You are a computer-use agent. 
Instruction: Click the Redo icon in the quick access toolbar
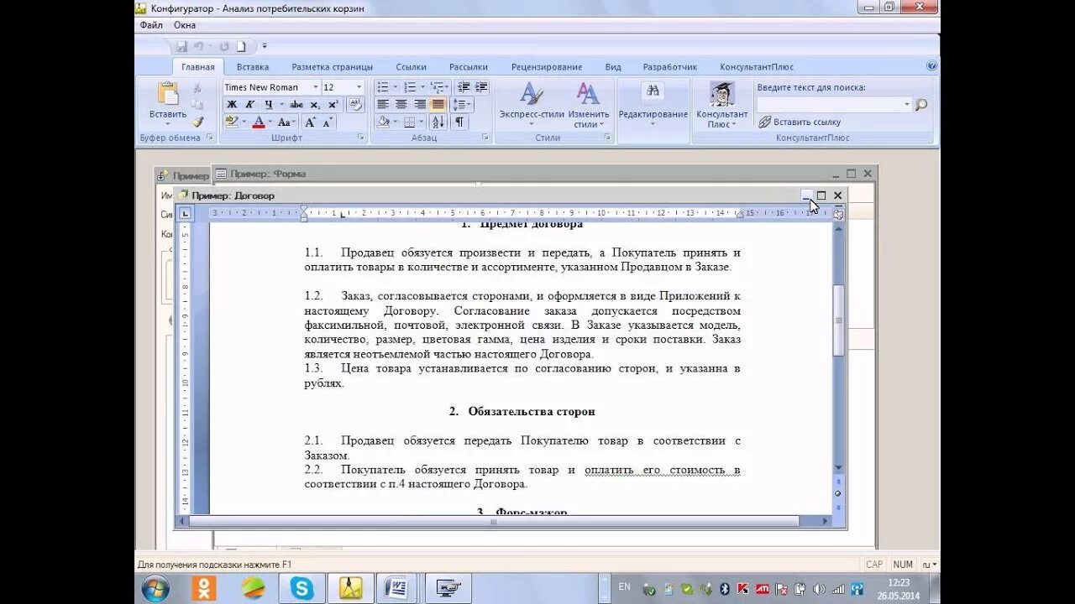coord(224,46)
